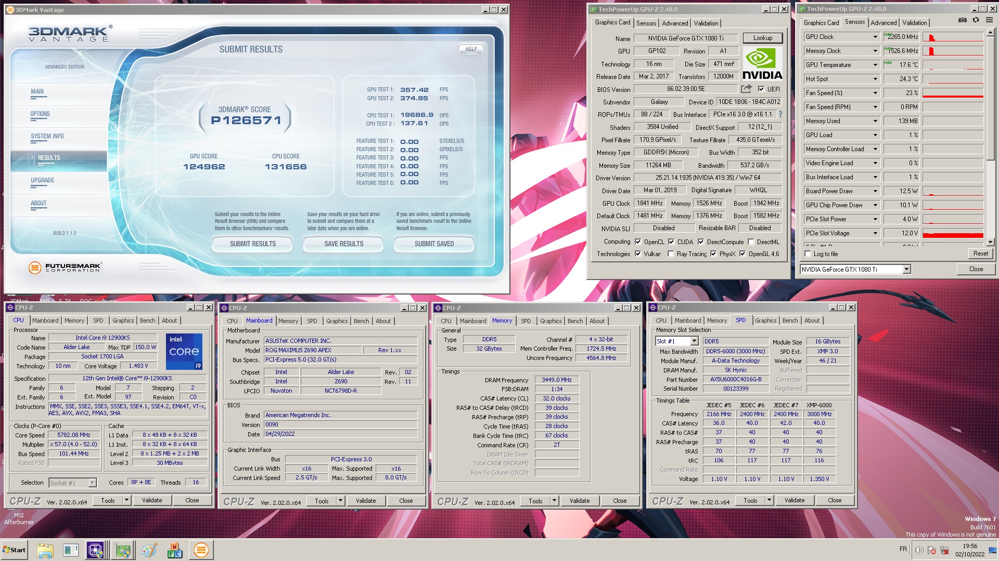Click the HELP button in 3DMark Vantage
Image resolution: width=999 pixels, height=561 pixels.
tap(471, 49)
